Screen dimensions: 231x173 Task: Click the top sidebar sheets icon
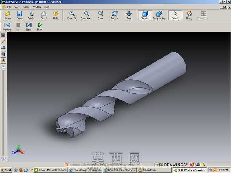pyautogui.click(x=3, y=35)
